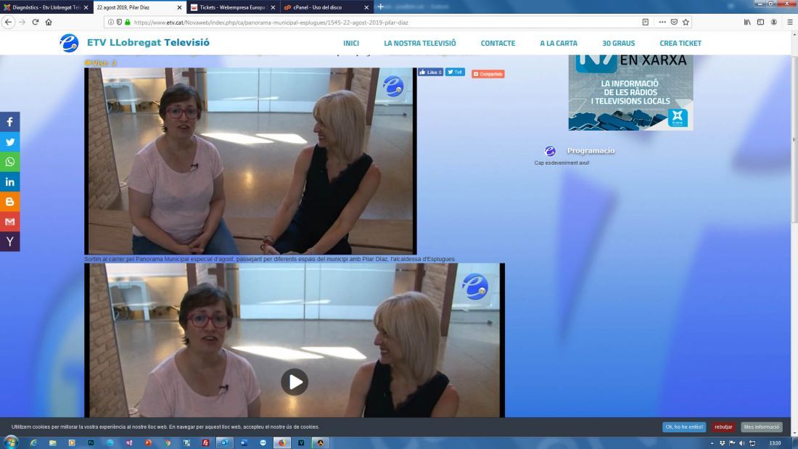Open Word from taskbar

pyautogui.click(x=244, y=443)
